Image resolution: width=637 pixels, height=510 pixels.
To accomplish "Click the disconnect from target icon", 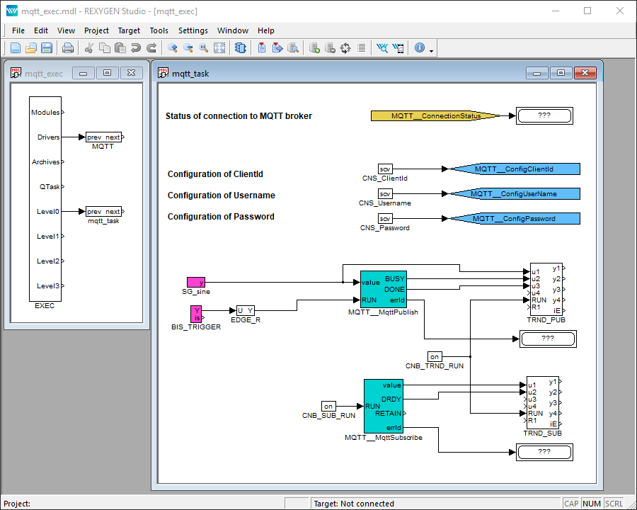I will (x=330, y=48).
